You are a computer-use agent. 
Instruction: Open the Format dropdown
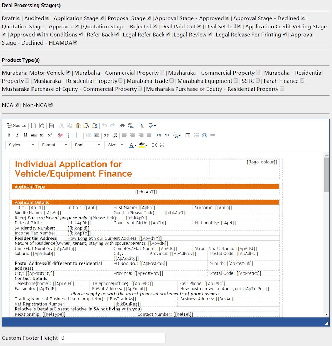(54, 145)
